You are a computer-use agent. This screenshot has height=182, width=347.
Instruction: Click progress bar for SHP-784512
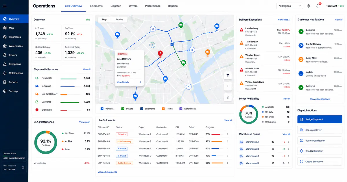[x=216, y=134]
